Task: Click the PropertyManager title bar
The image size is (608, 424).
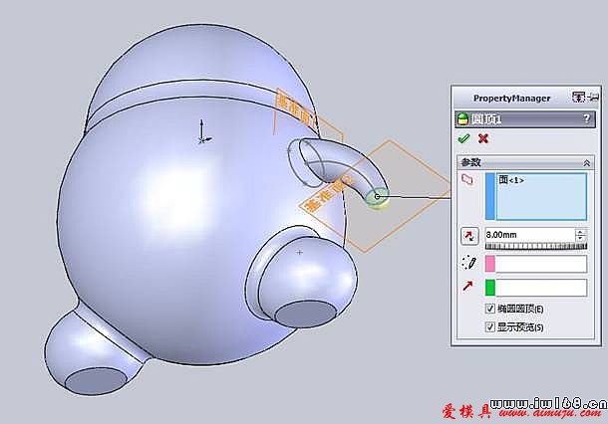Action: [508, 98]
